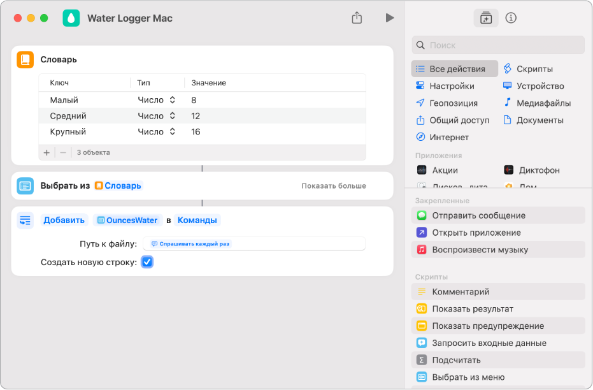Select the Медиафайлы category

[x=537, y=103]
